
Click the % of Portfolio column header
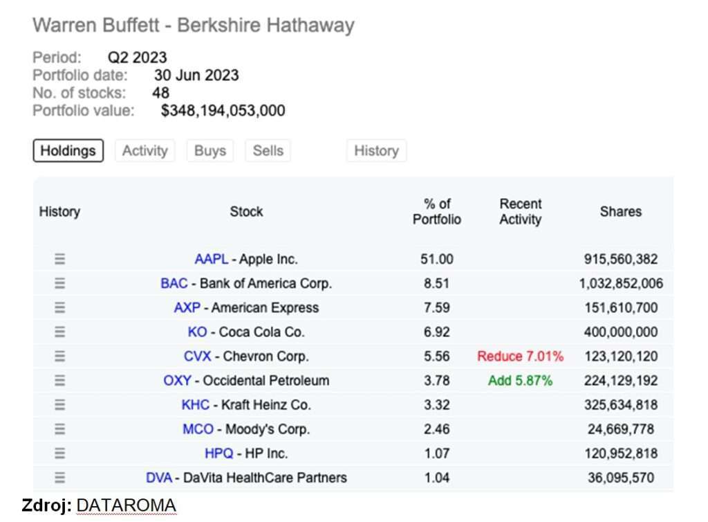437,212
